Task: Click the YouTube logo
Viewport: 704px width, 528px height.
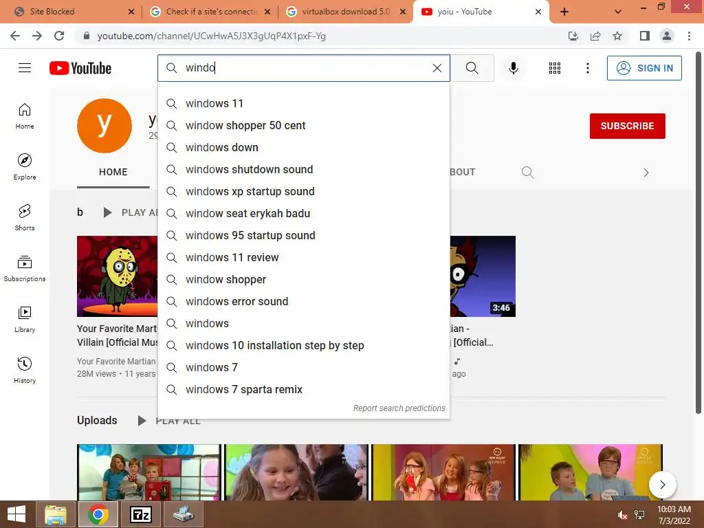Action: coord(80,68)
